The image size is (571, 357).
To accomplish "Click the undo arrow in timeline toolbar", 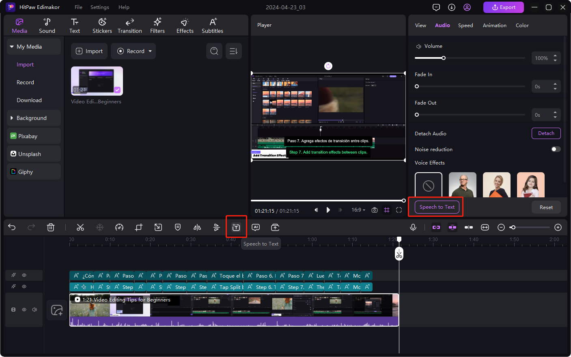I will click(12, 227).
